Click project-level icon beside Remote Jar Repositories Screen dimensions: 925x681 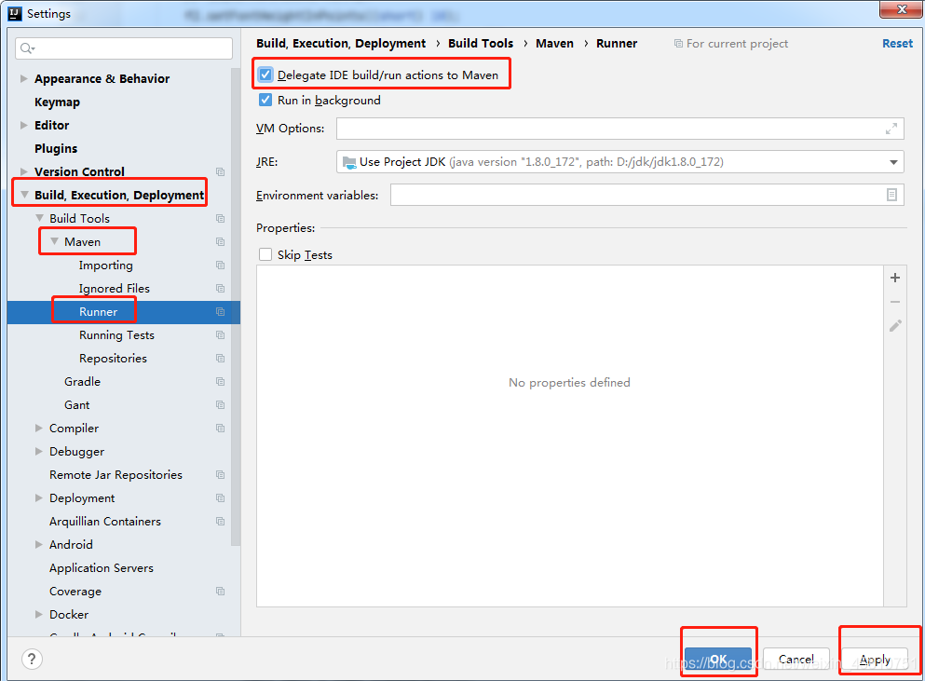[x=220, y=475]
